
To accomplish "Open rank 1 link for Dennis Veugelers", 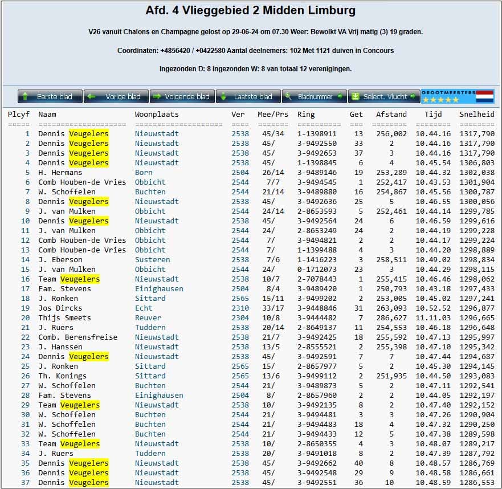I will point(27,134).
